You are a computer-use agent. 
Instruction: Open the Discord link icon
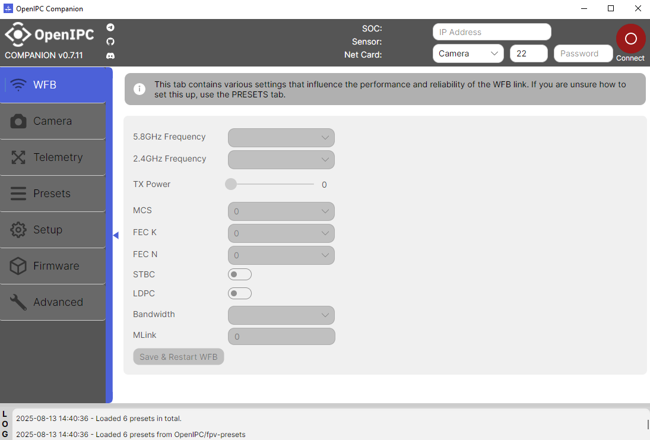point(110,56)
